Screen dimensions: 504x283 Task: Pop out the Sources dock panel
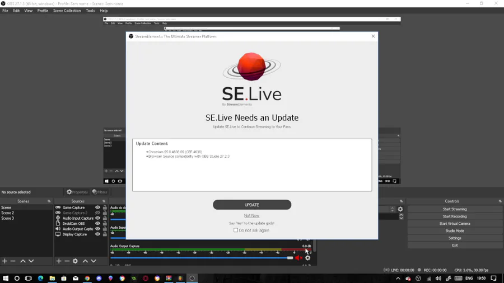click(x=104, y=201)
